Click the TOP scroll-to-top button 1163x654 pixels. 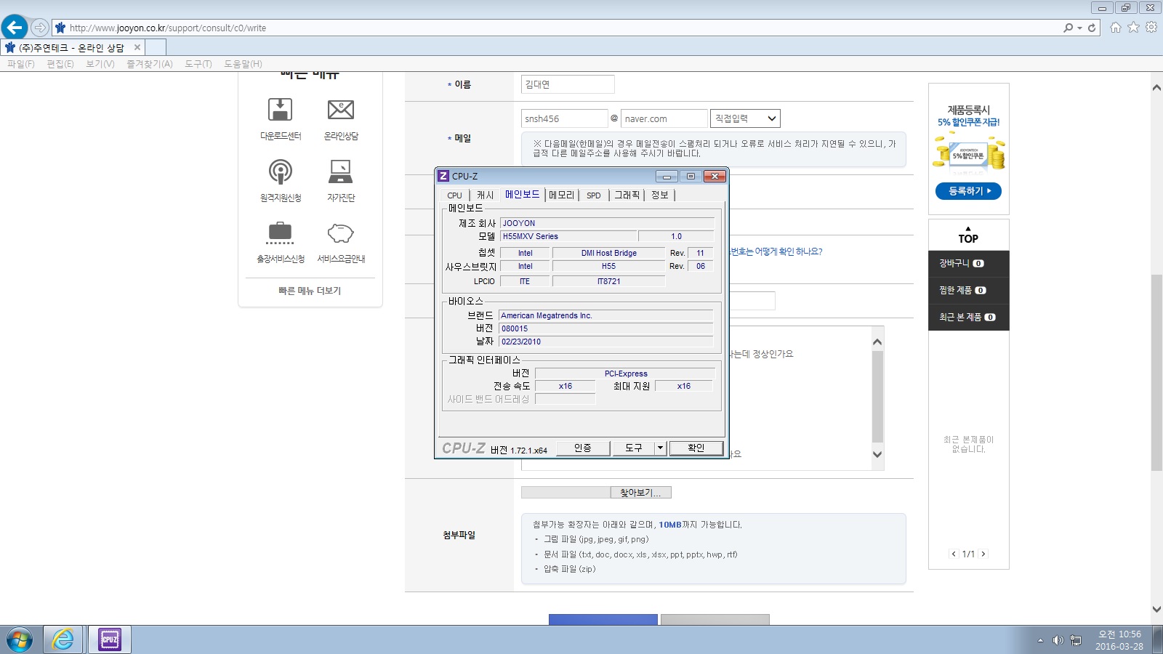point(968,235)
